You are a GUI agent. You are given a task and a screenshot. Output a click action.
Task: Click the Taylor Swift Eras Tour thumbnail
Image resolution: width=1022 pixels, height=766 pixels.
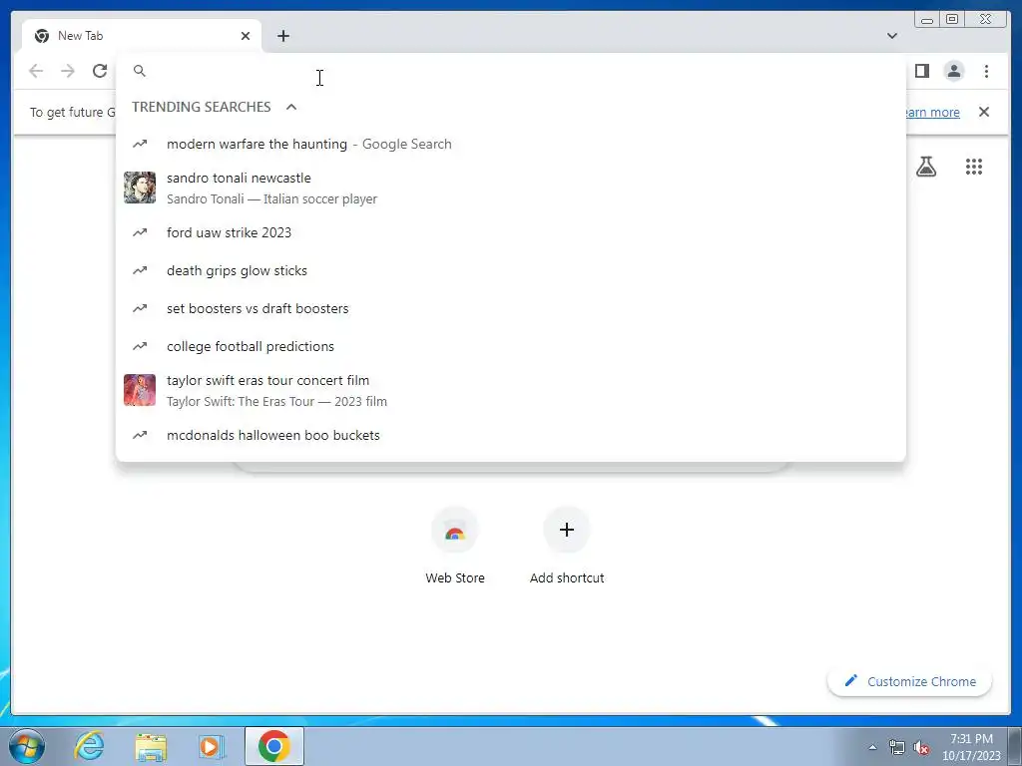[x=140, y=390]
